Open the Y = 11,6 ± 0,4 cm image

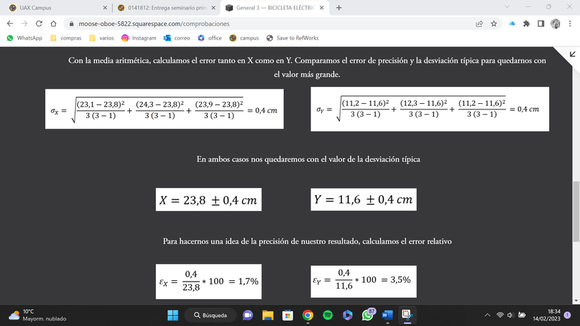click(x=364, y=200)
